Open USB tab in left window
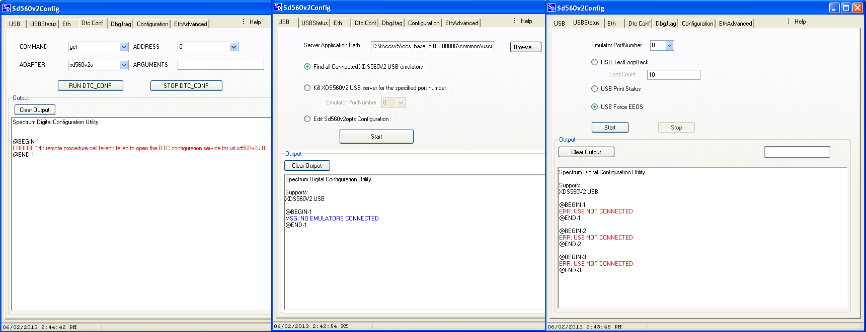Viewport: 866px width, 332px height. pyautogui.click(x=15, y=24)
